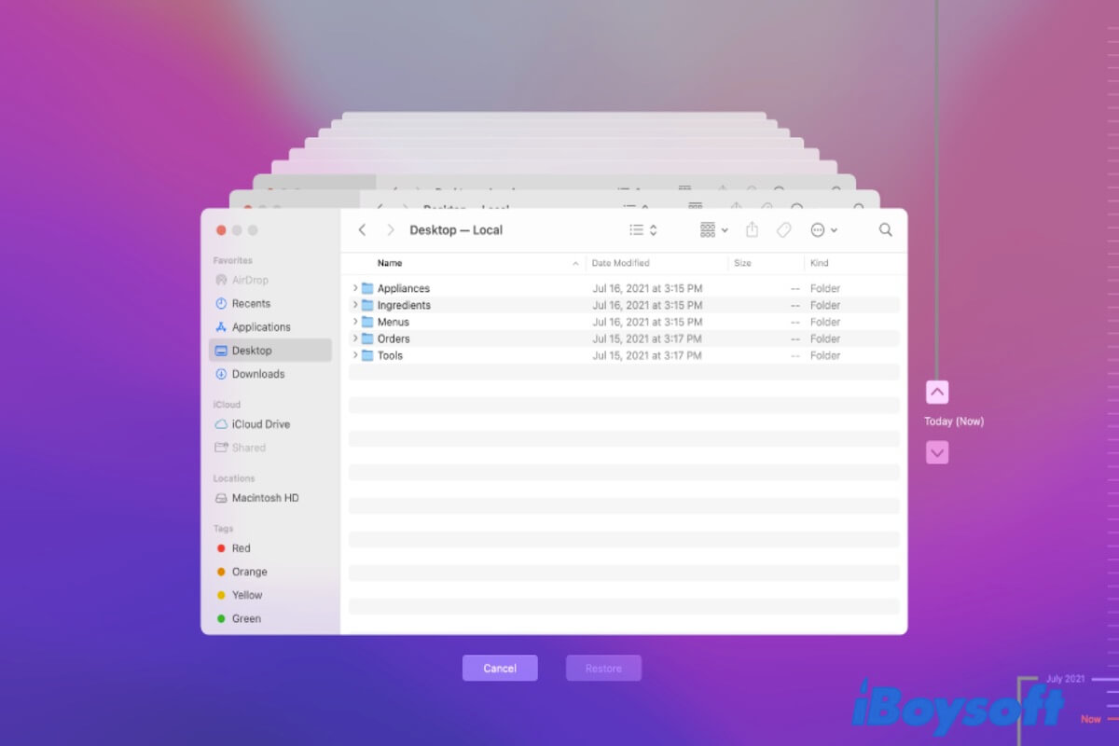Screen dimensions: 1119x746
Task: Expand the Orders folder disclosure arrow
Action: [x=355, y=339]
